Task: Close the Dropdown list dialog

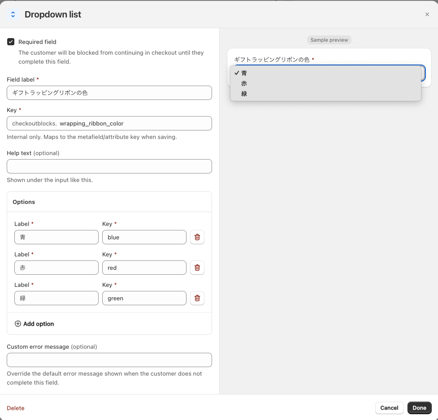Action: pos(427,14)
